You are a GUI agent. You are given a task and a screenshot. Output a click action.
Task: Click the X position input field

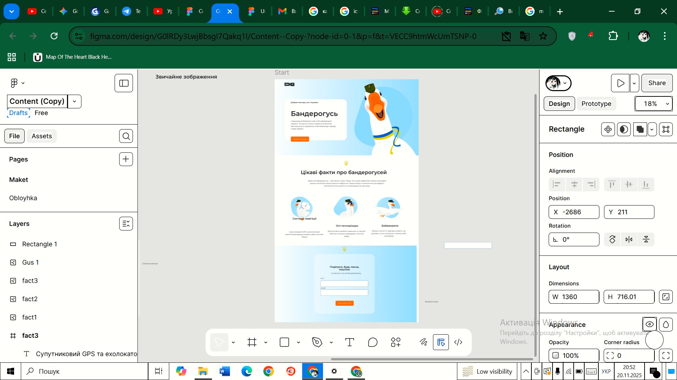point(574,212)
